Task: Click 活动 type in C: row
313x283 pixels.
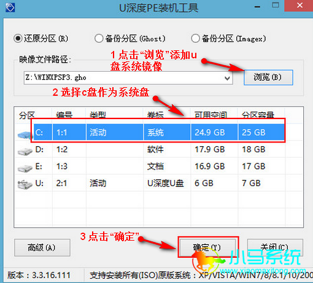Action: coord(98,133)
